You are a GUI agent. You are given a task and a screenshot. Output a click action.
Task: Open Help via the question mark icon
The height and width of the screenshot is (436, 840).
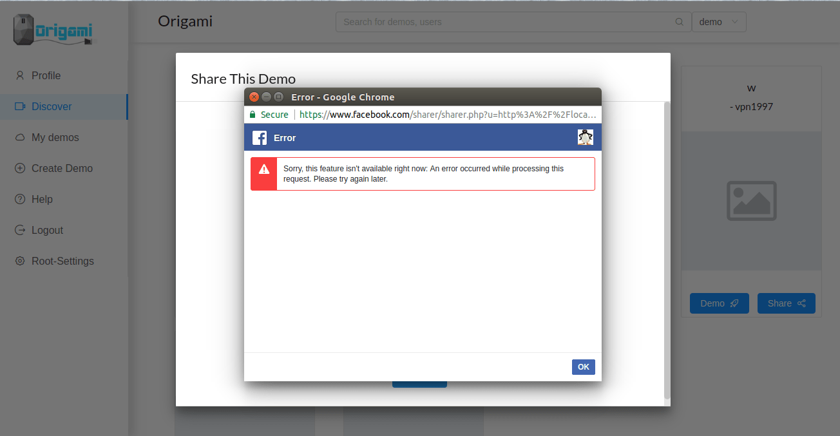pos(20,199)
